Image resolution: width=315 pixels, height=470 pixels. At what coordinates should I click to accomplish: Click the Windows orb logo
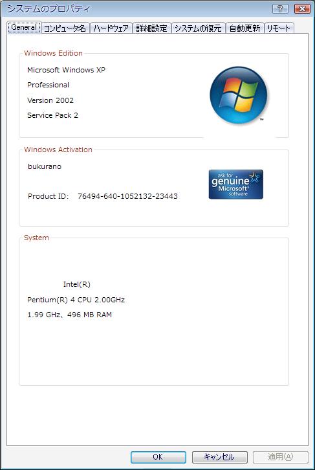pos(238,96)
